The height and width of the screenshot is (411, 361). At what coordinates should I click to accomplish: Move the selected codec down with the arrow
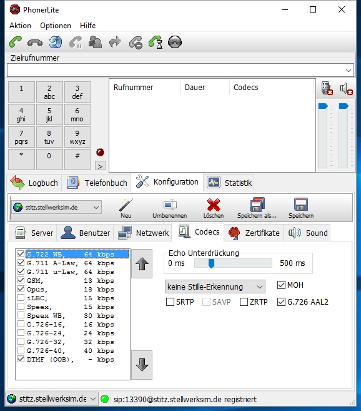point(142,365)
